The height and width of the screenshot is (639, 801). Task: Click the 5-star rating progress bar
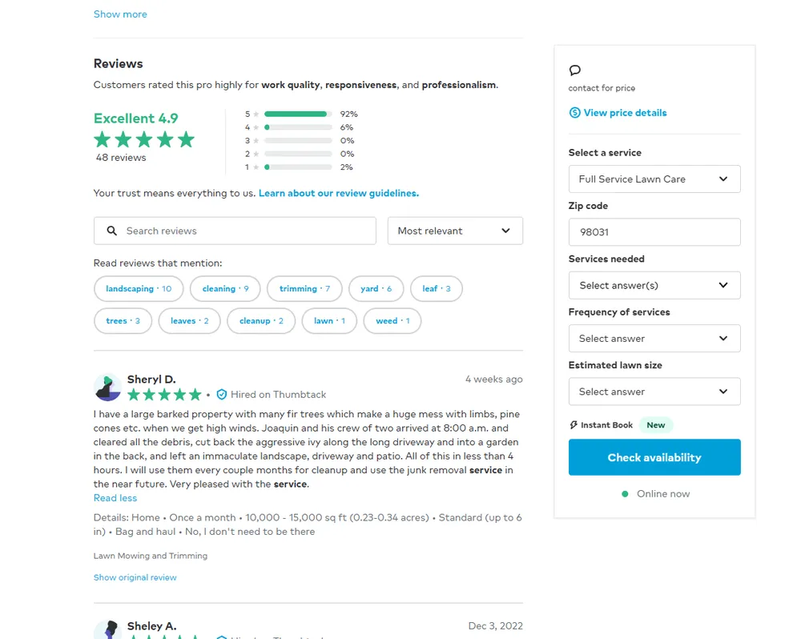point(298,115)
